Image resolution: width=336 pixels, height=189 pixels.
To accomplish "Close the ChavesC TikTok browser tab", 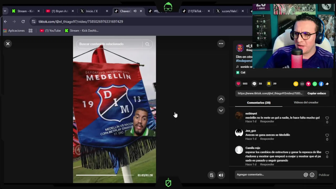I will pos(141,11).
